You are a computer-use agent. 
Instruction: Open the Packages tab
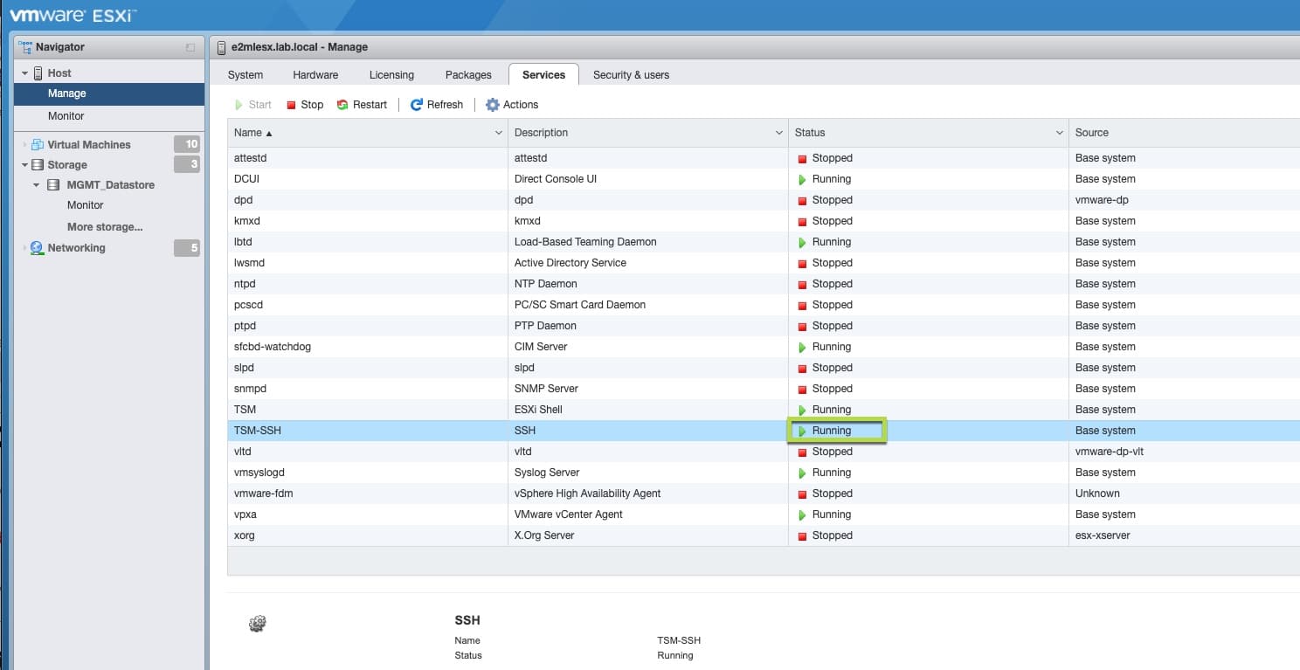point(468,75)
